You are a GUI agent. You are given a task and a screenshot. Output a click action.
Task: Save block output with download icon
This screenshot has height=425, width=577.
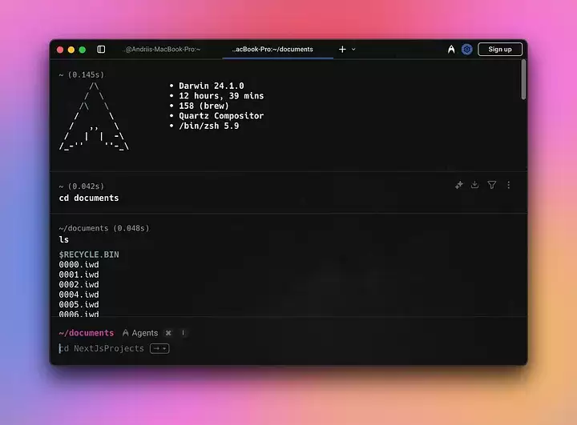474,185
